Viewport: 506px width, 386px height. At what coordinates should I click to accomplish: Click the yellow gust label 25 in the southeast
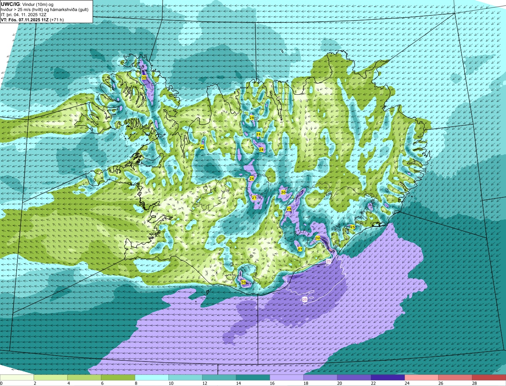click(x=352, y=227)
